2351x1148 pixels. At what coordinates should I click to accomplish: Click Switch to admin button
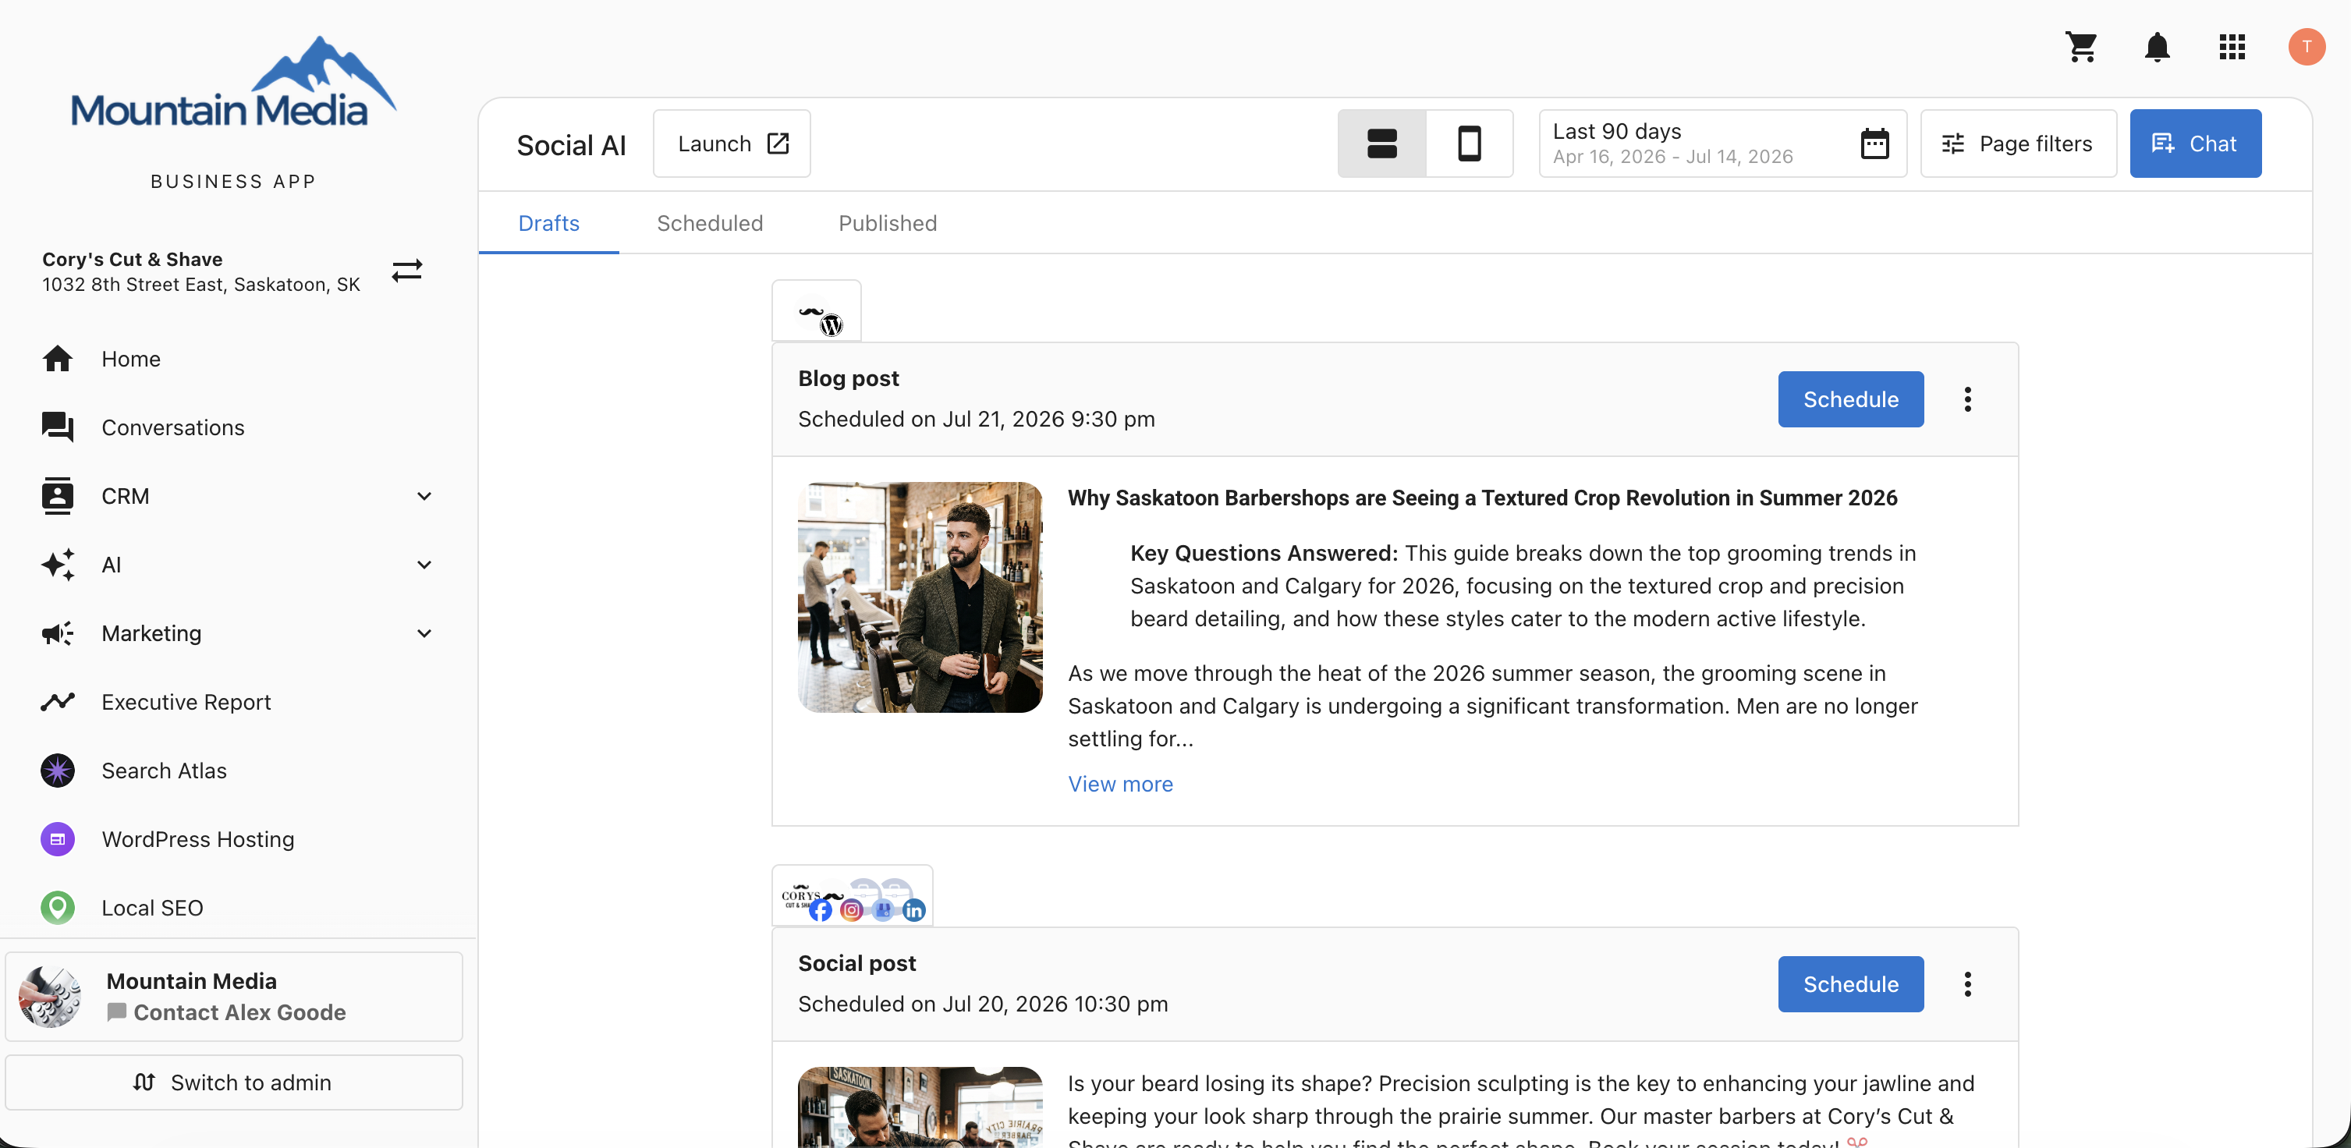point(234,1082)
